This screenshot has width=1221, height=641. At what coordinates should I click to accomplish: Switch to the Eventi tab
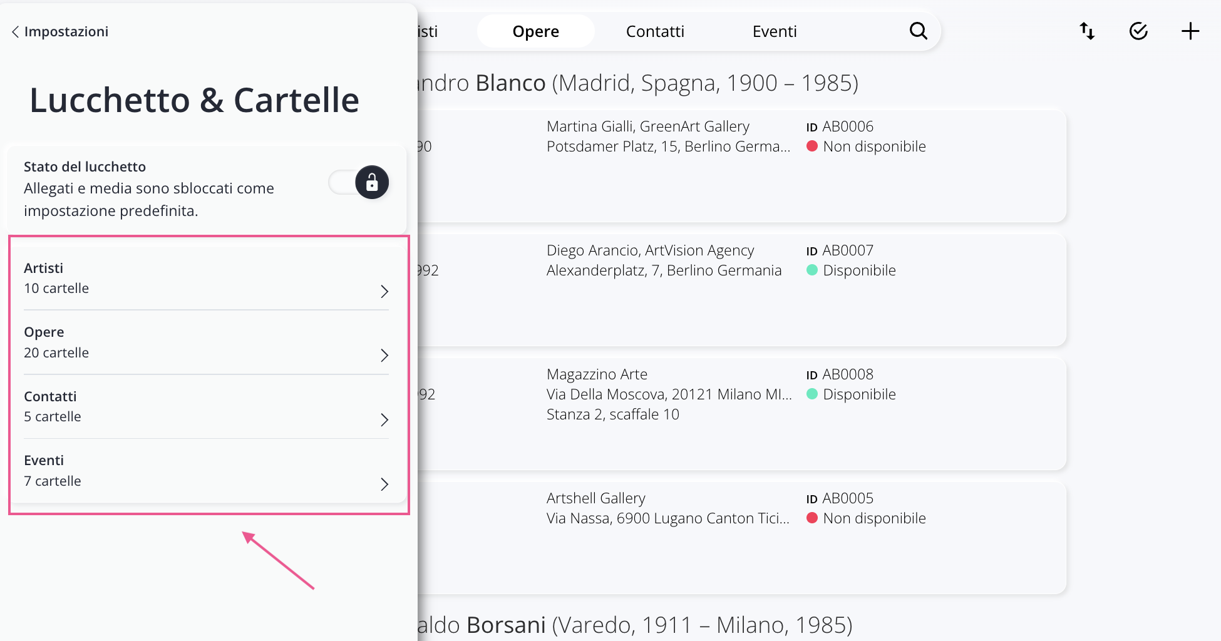[775, 31]
